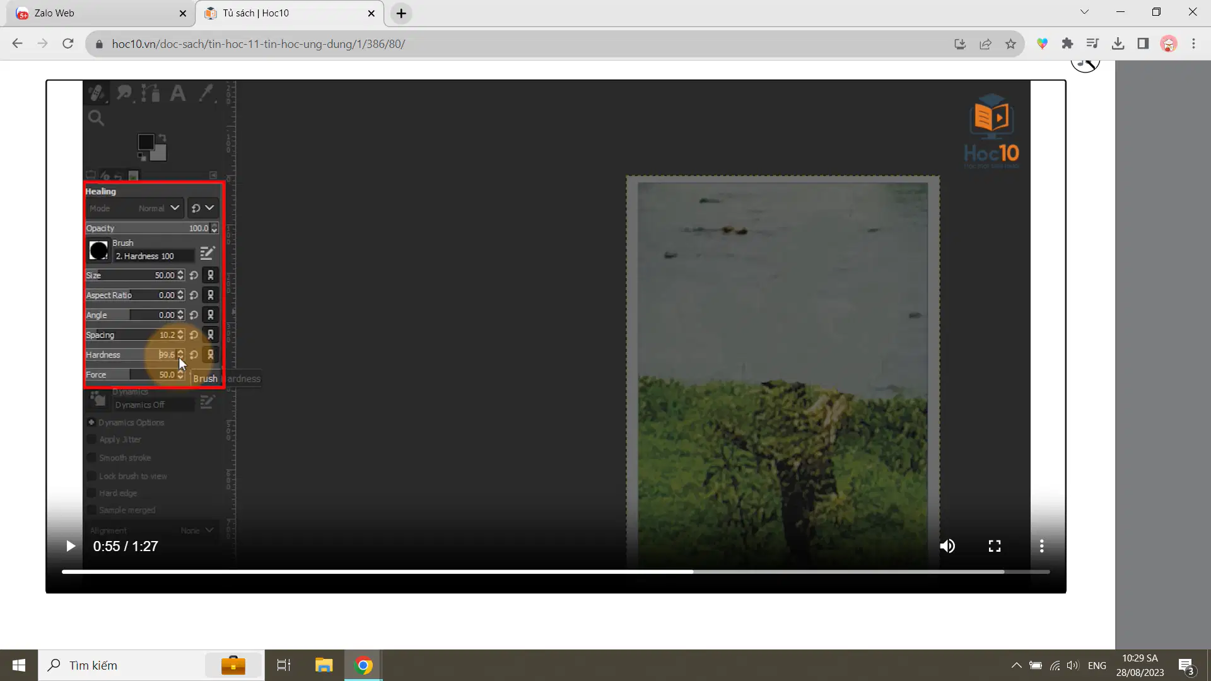Toggle the Aspect Ratio link button
Screen dimensions: 1211x681
[211, 295]
